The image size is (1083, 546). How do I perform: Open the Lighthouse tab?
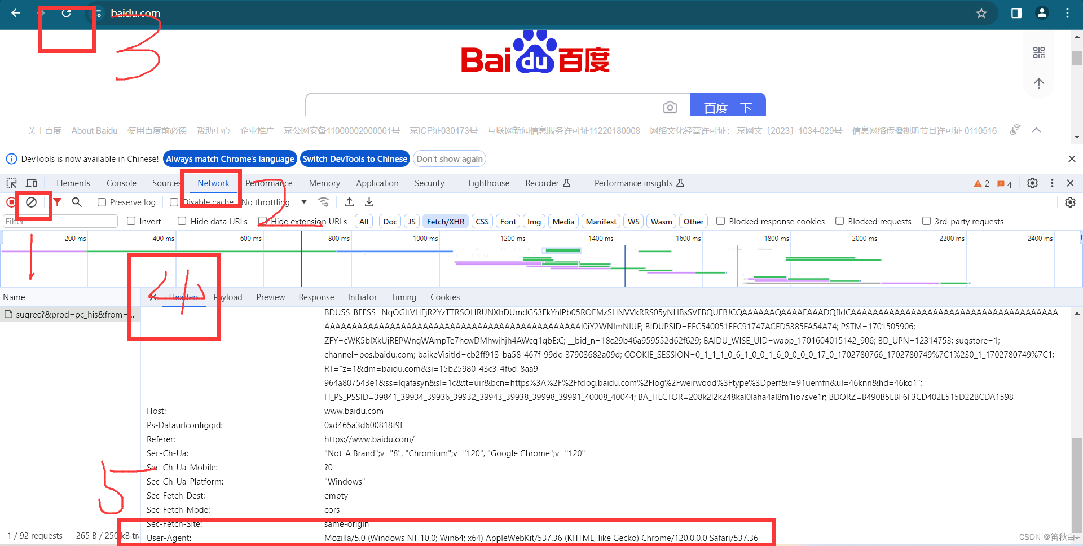tap(488, 183)
